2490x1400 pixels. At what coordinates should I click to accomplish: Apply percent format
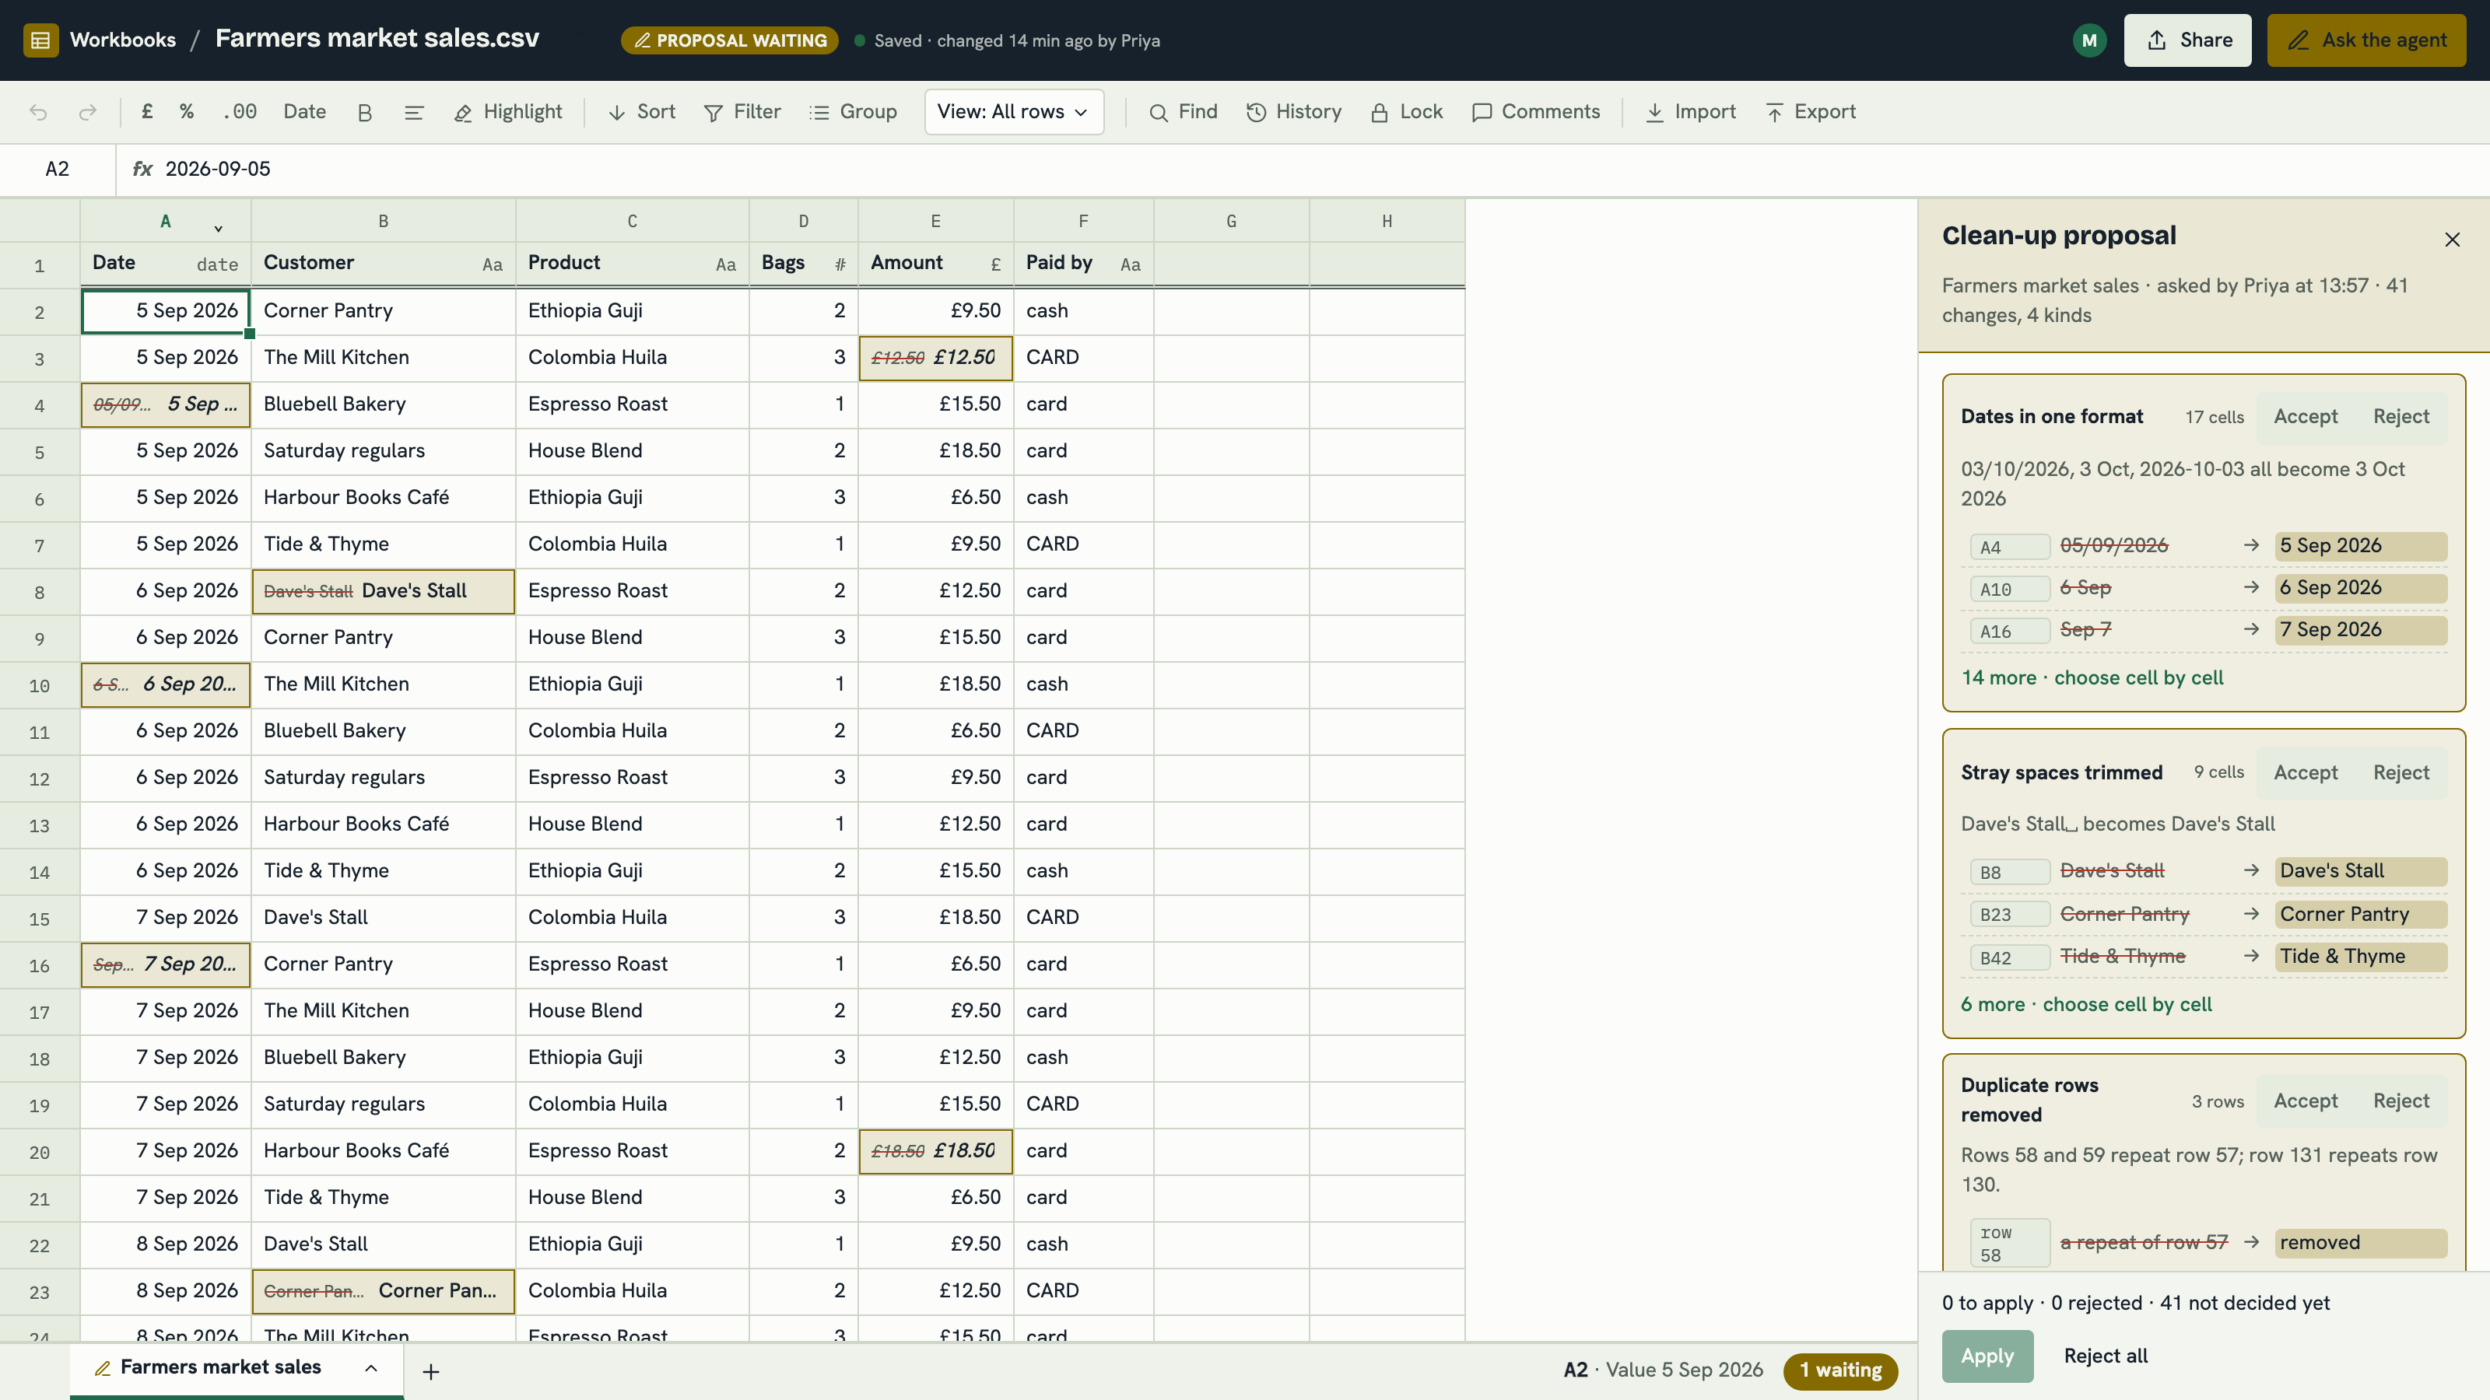tap(187, 112)
